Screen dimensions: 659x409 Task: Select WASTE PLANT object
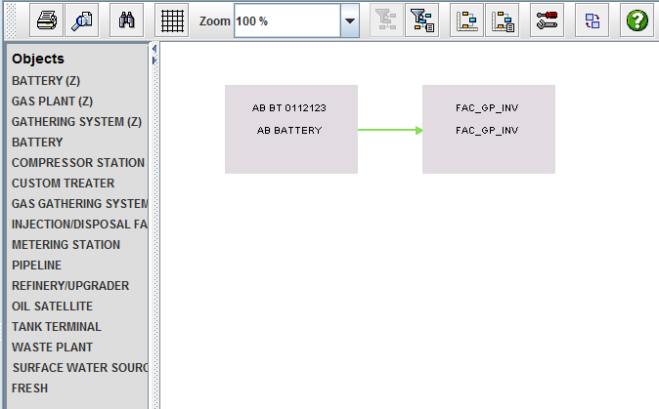pyautogui.click(x=52, y=348)
